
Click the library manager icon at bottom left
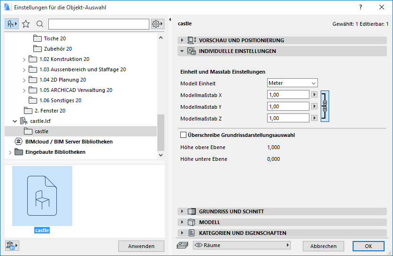coord(11,246)
